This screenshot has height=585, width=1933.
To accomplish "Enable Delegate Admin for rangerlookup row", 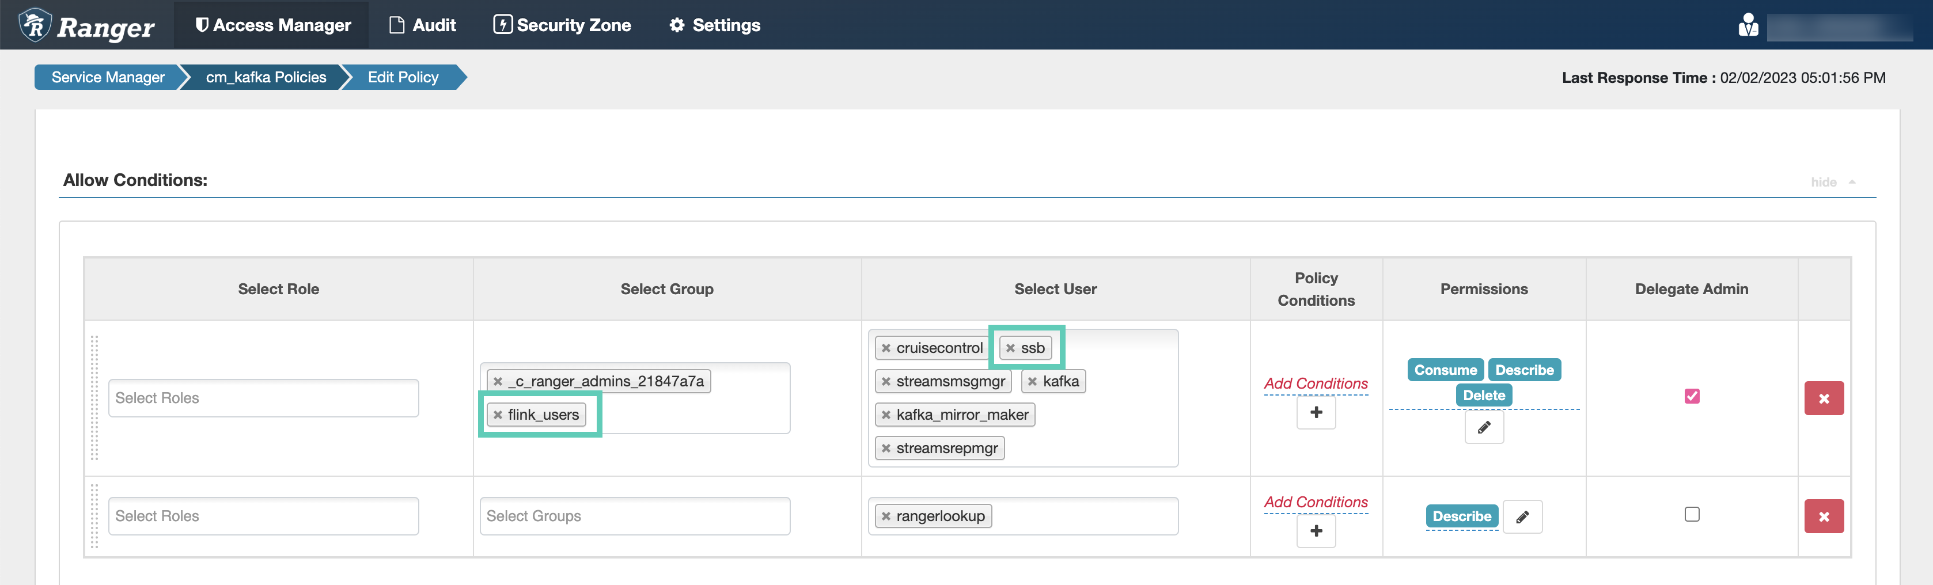I will tap(1691, 515).
